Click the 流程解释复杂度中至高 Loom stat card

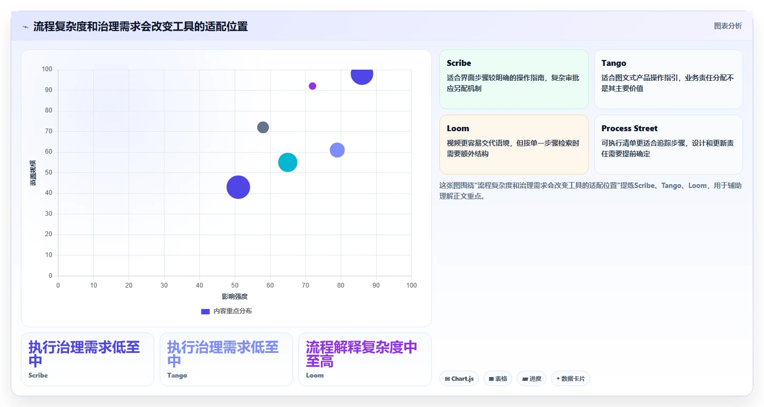pyautogui.click(x=365, y=359)
